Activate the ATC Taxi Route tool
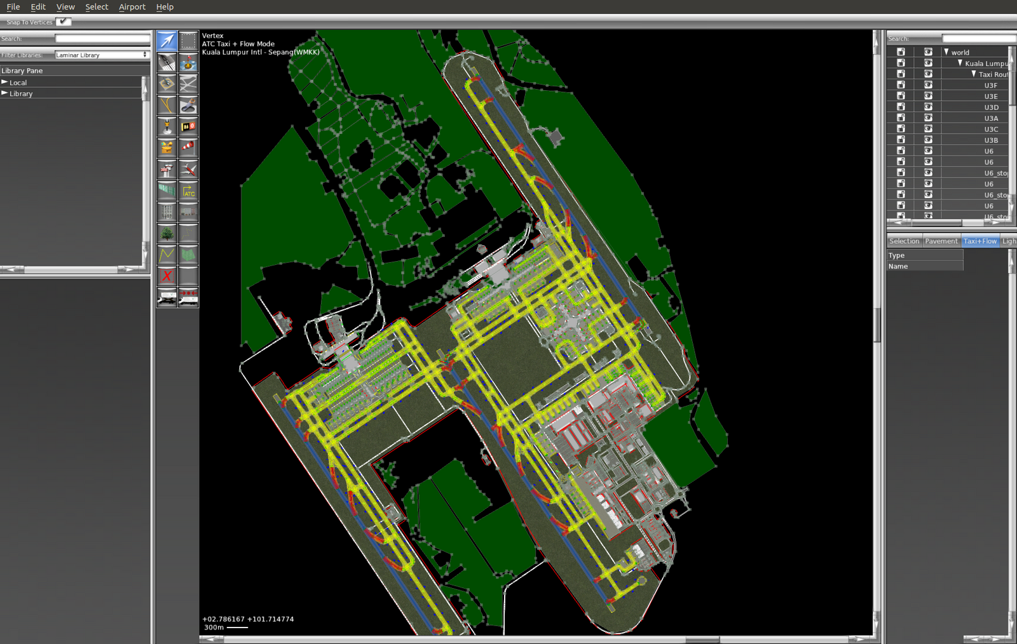This screenshot has height=644, width=1017. click(x=188, y=191)
